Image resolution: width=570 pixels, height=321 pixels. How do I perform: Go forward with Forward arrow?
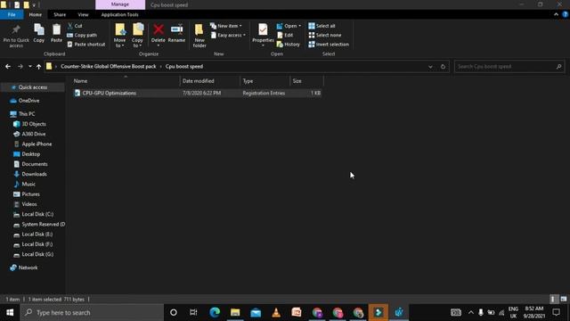(20, 67)
